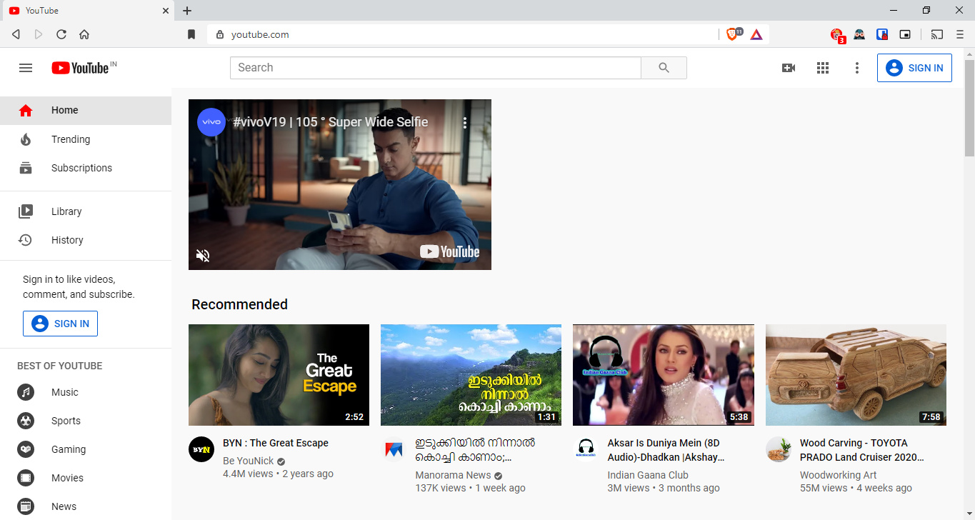The width and height of the screenshot is (975, 520).
Task: Click the browser forward arrow
Action: pyautogui.click(x=39, y=34)
